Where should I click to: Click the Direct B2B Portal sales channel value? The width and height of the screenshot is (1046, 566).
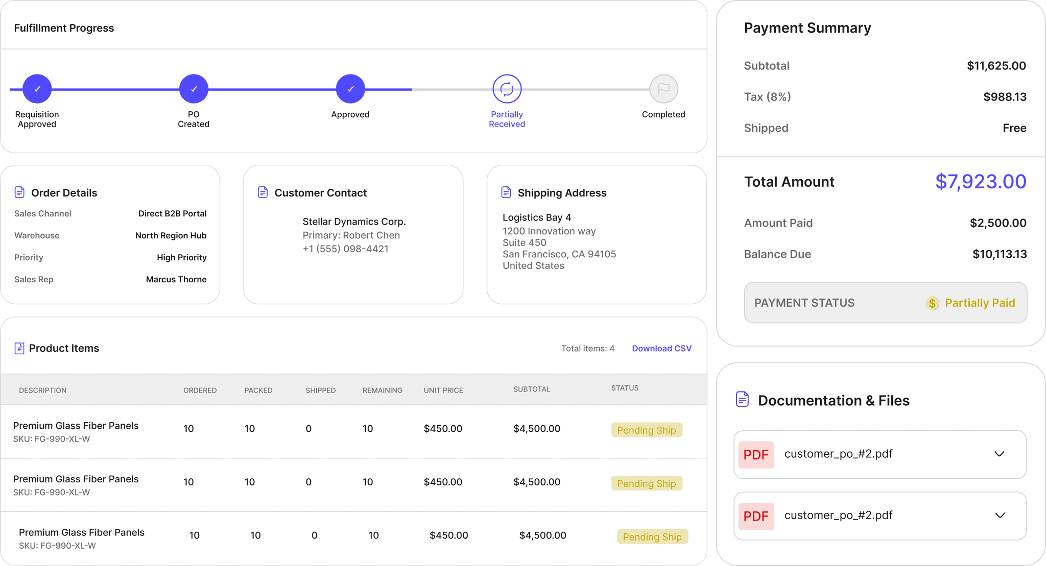(x=173, y=213)
